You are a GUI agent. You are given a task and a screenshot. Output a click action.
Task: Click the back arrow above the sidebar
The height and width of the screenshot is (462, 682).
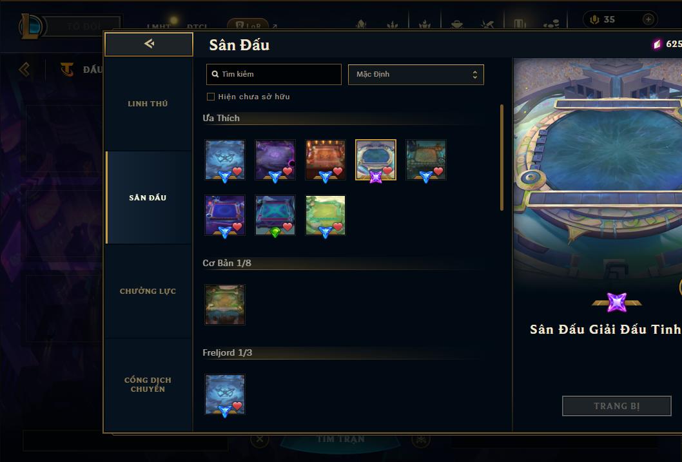[149, 43]
